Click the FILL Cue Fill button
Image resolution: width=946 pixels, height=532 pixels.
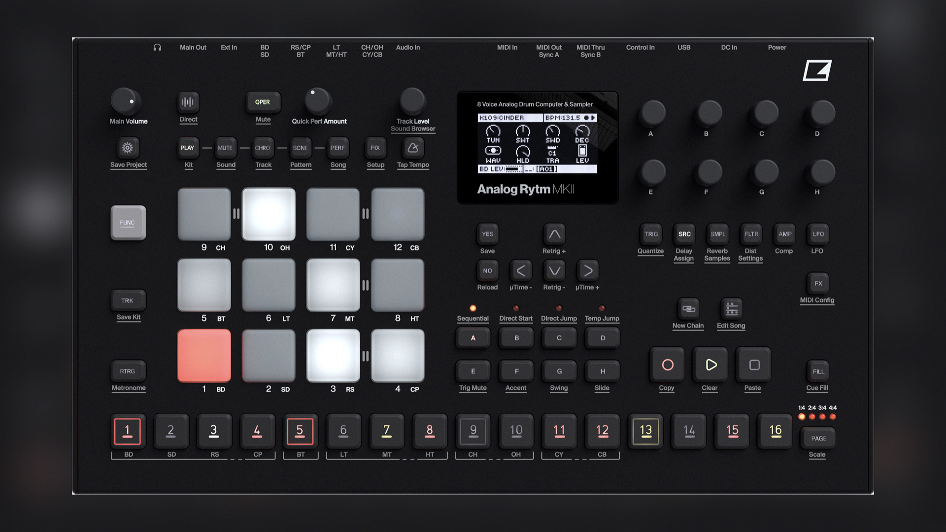pos(818,371)
